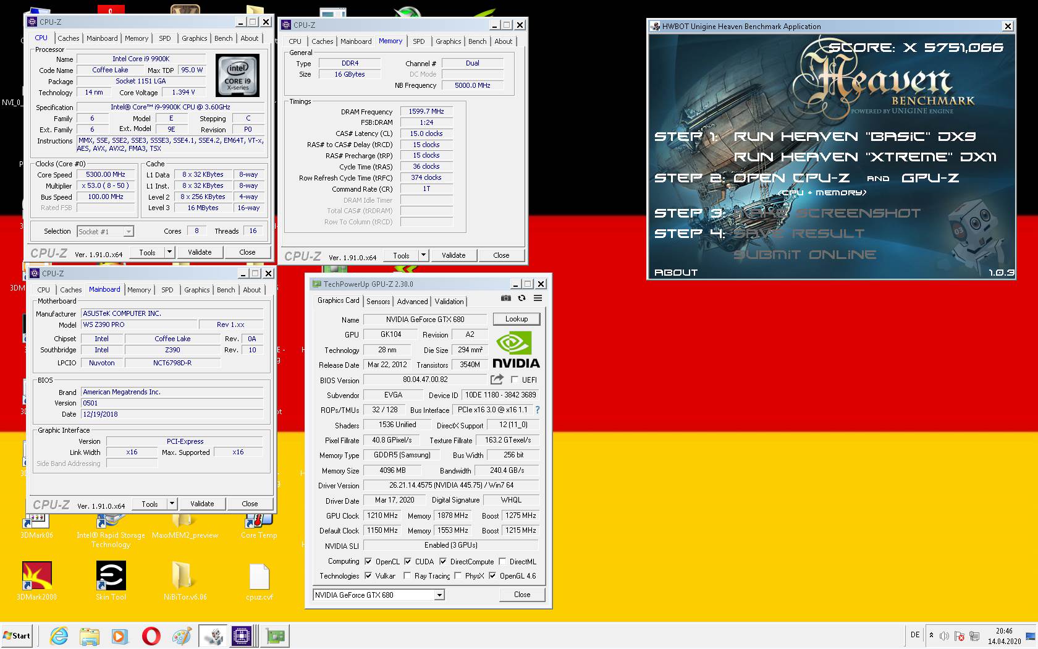Open the Skin Tool desktop shortcut
Viewport: 1038px width, 649px height.
pyautogui.click(x=111, y=581)
